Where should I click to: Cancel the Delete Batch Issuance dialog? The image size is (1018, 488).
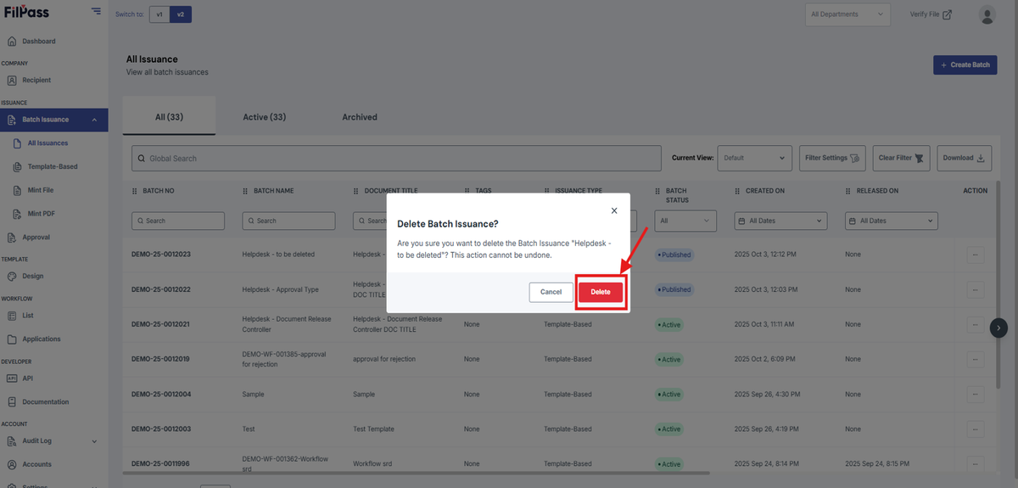[x=551, y=292]
